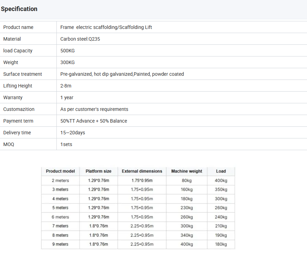Select the 500KG load capacity value
Viewport: 307px width, 260px height.
67,51
